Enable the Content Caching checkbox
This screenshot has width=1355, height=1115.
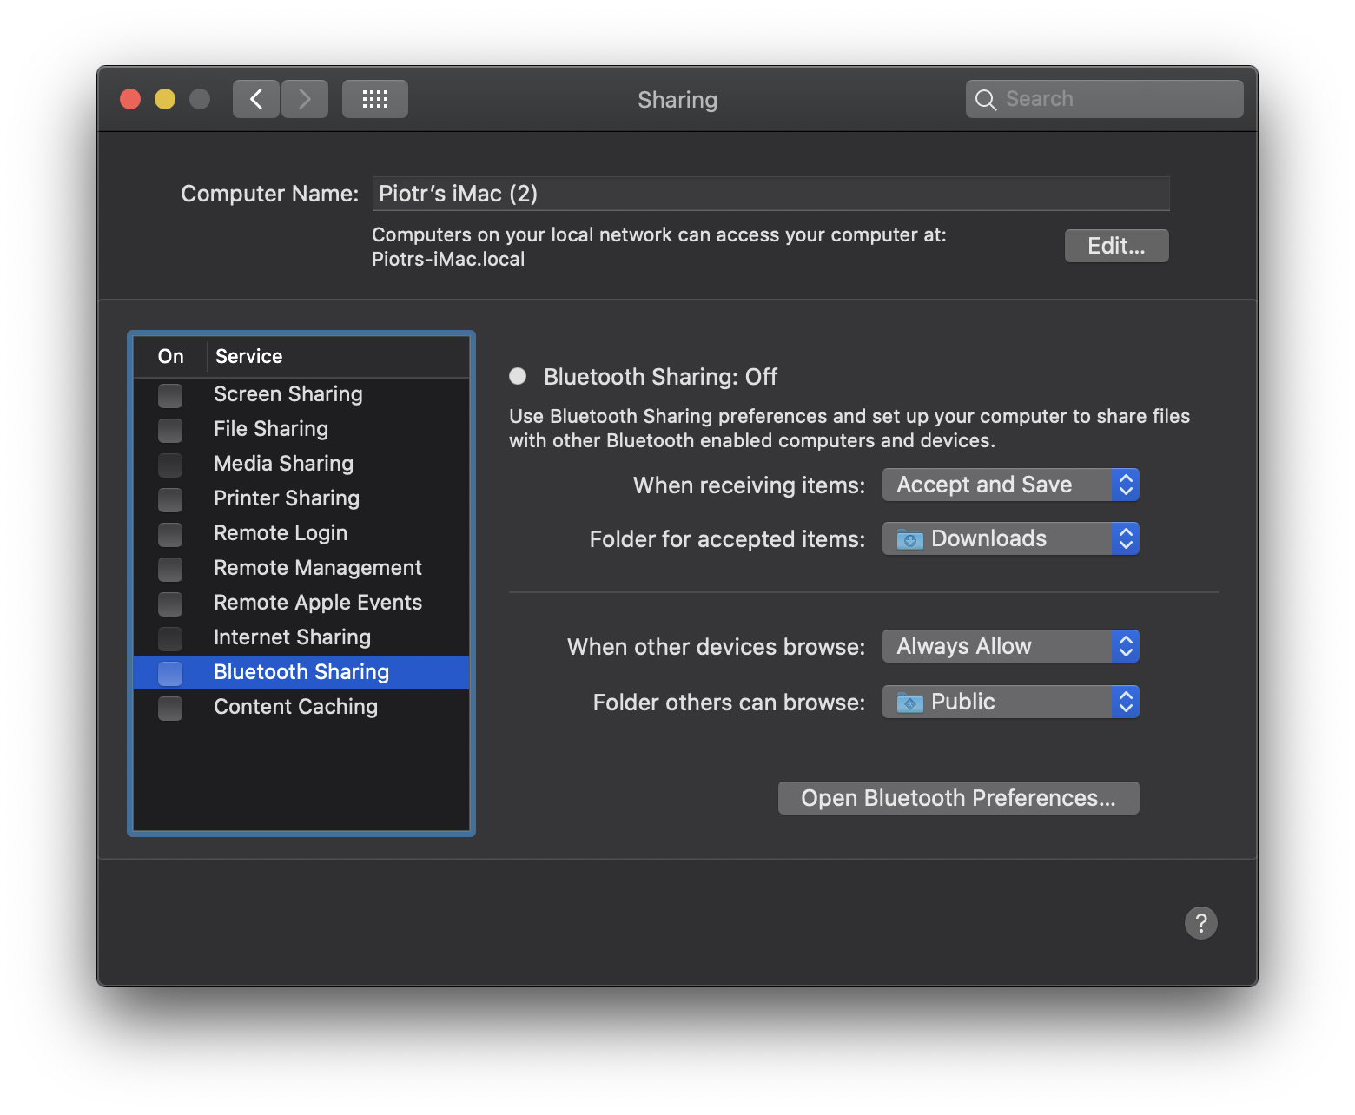click(170, 708)
